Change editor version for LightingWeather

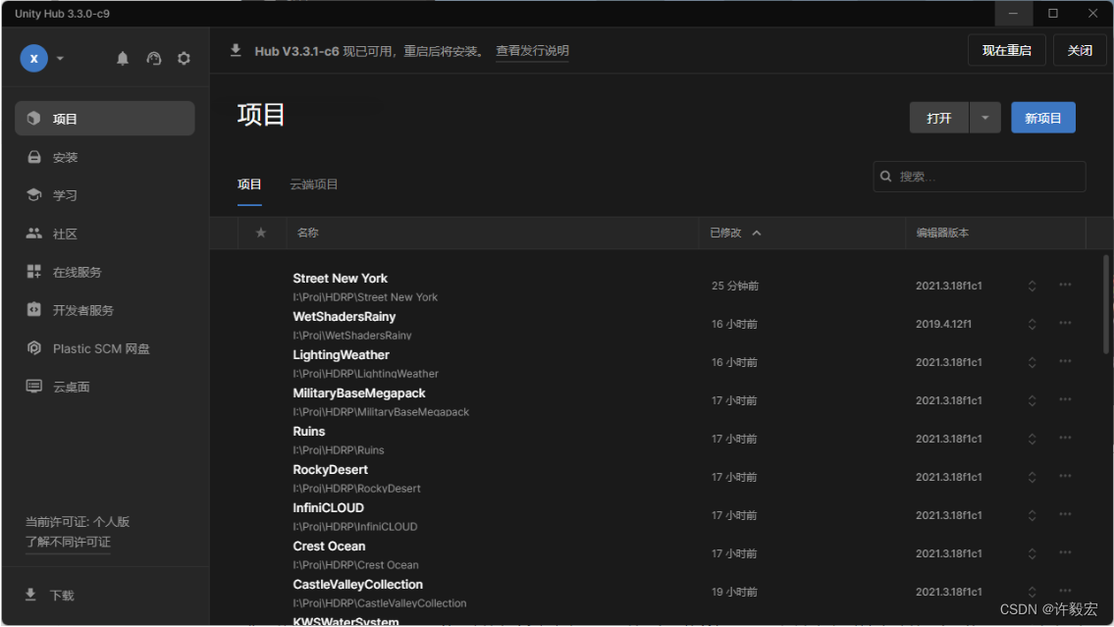[x=1032, y=362]
